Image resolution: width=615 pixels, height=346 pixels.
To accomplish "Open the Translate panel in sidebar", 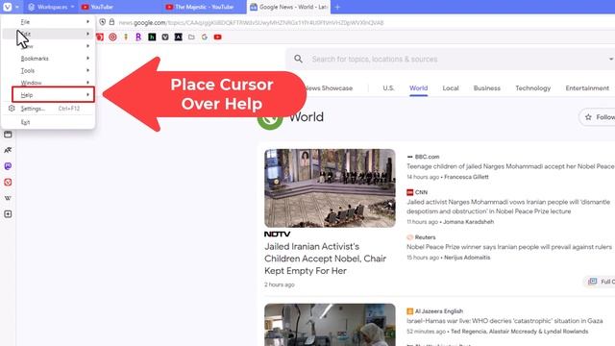I will click(8, 150).
